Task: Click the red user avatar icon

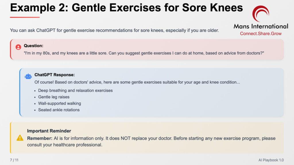Action: (18, 47)
